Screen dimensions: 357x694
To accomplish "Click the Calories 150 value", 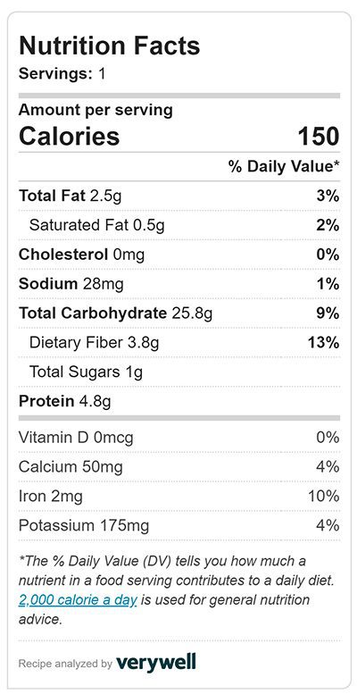I will 319,137.
